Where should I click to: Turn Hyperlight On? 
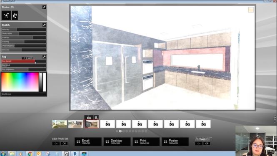(x=199, y=143)
